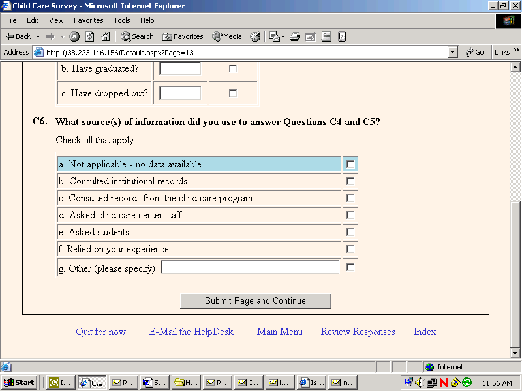Click the scrollbar up arrow
This screenshot has width=522, height=391.
515,68
